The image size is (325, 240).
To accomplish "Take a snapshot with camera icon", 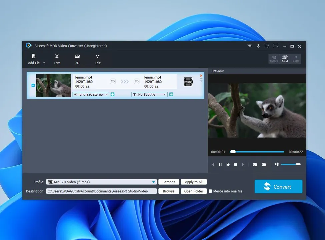I will pyautogui.click(x=255, y=164).
